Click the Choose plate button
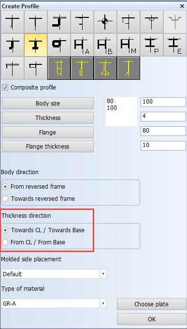This screenshot has width=187, height=329. 151,304
